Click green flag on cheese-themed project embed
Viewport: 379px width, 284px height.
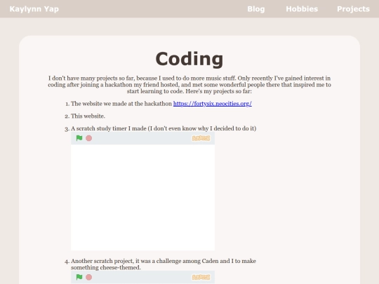tap(79, 277)
